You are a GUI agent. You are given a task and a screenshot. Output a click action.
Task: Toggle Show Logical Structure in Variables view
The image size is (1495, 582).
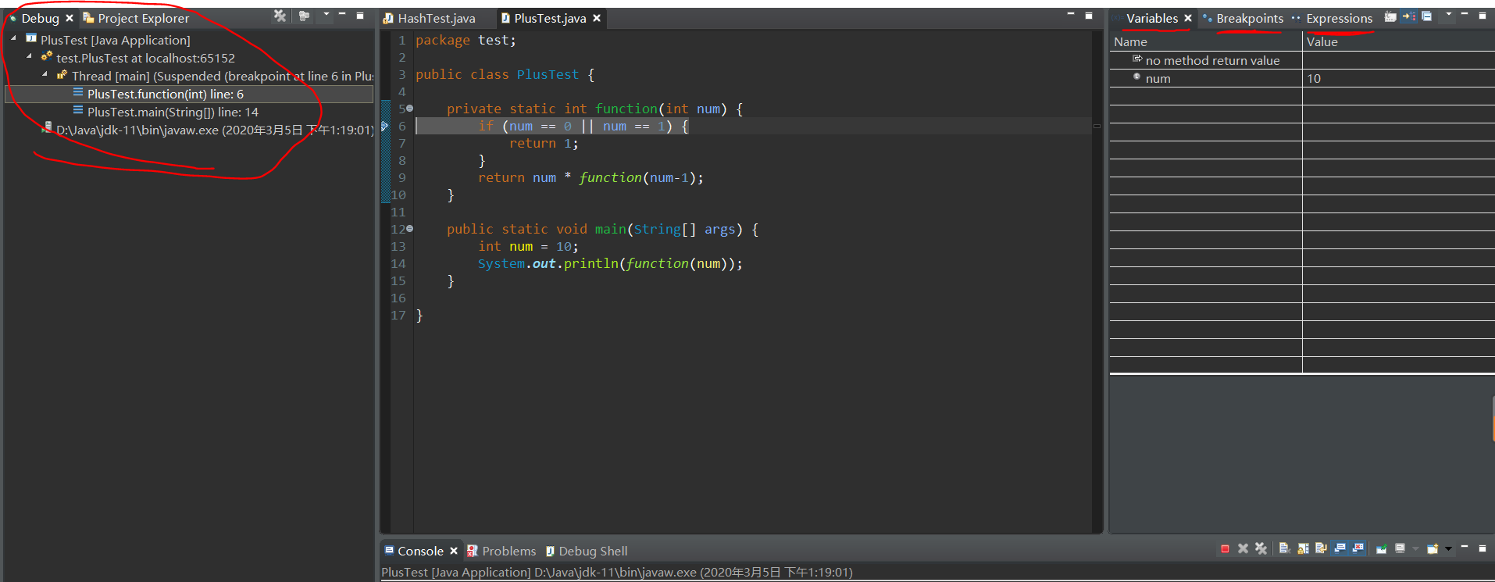(1408, 16)
